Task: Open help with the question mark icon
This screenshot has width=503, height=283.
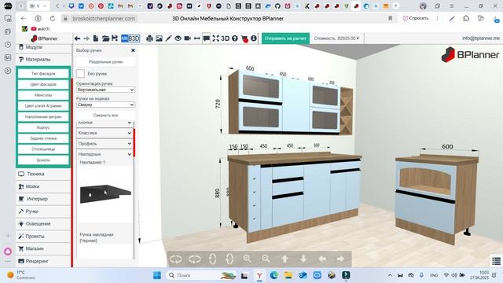Action: coord(235,39)
